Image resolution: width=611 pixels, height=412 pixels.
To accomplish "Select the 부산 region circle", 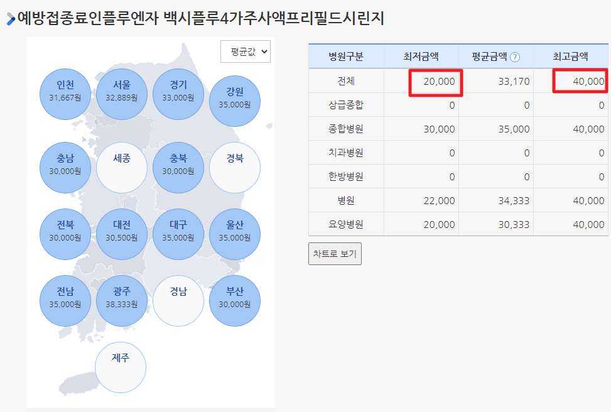I will tap(235, 301).
